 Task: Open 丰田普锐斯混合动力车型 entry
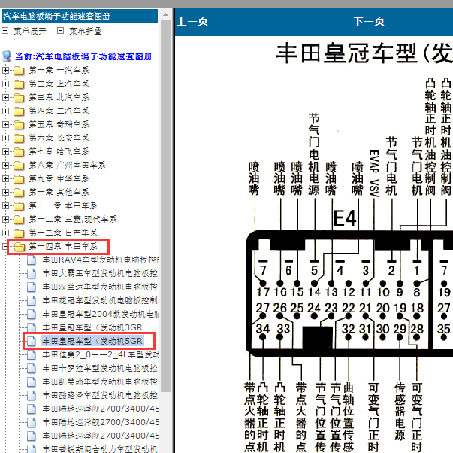101,449
